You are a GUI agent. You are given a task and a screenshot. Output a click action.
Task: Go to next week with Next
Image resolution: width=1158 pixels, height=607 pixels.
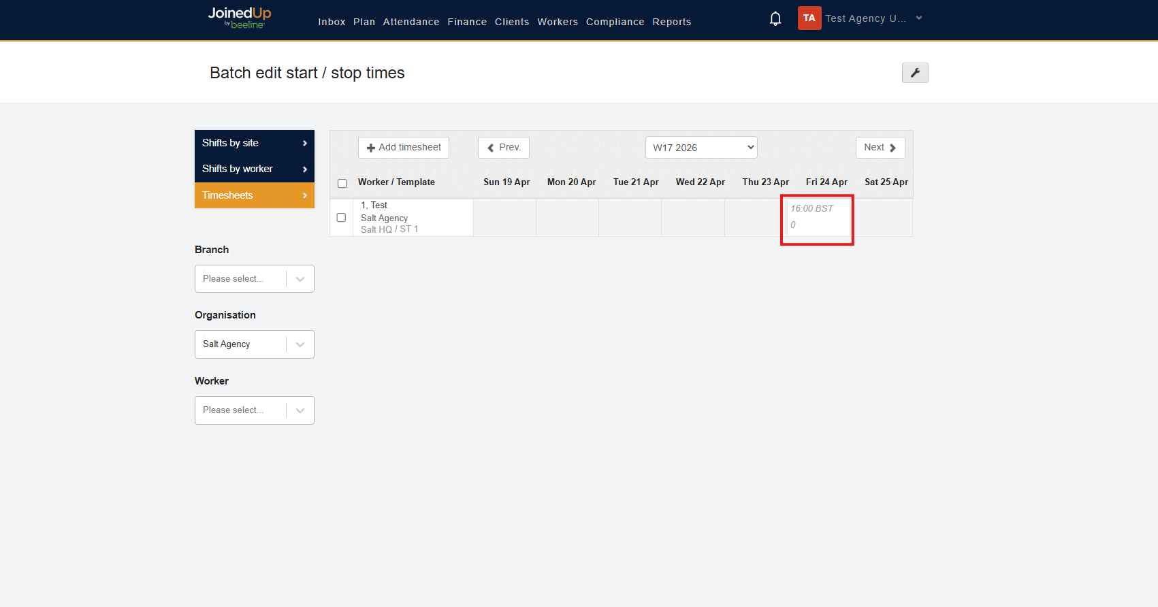[880, 148]
